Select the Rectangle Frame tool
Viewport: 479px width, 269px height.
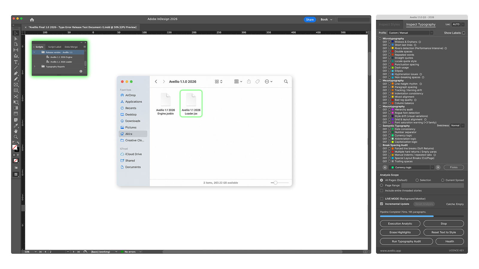point(16,85)
